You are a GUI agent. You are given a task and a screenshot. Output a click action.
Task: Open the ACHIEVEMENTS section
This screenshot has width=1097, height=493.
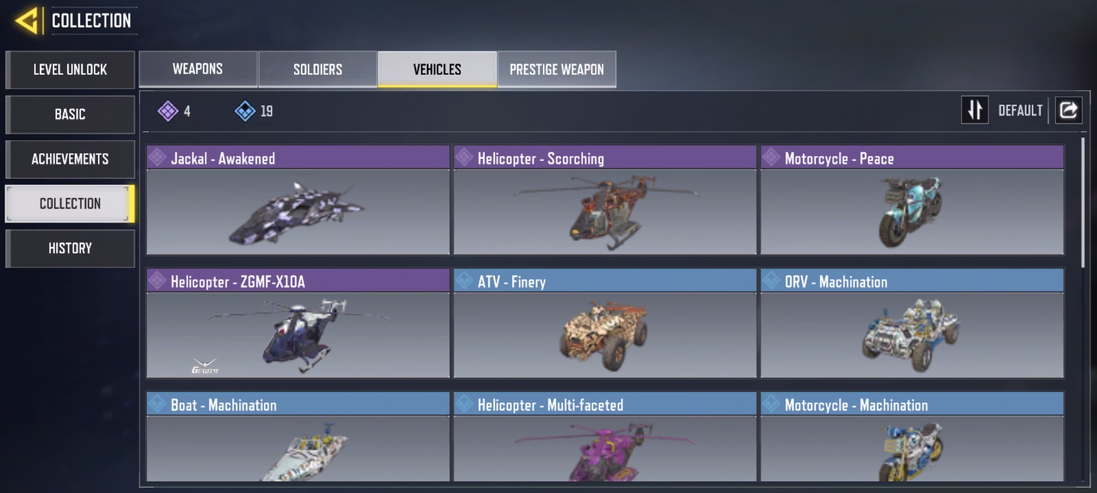(x=70, y=159)
